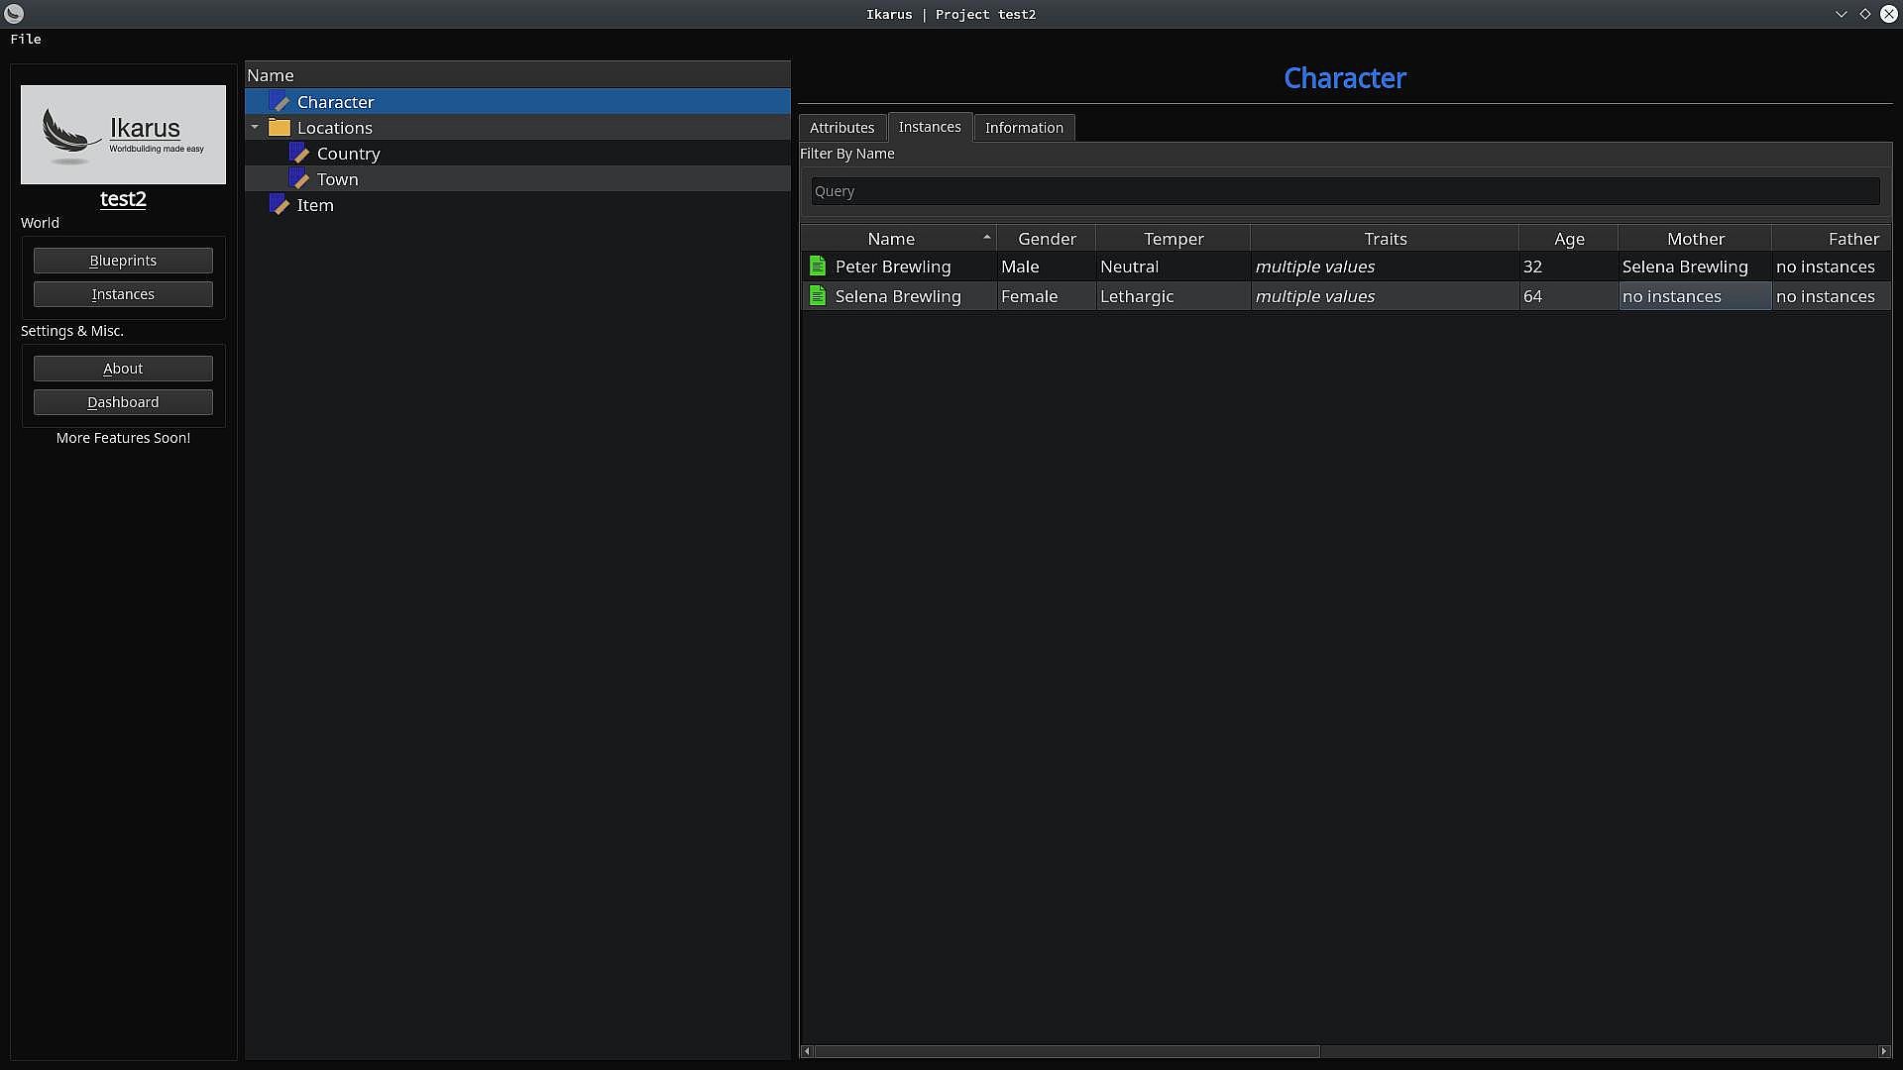Click the horizontal scrollbar right arrow
Viewport: 1903px width, 1070px height.
click(1884, 1051)
